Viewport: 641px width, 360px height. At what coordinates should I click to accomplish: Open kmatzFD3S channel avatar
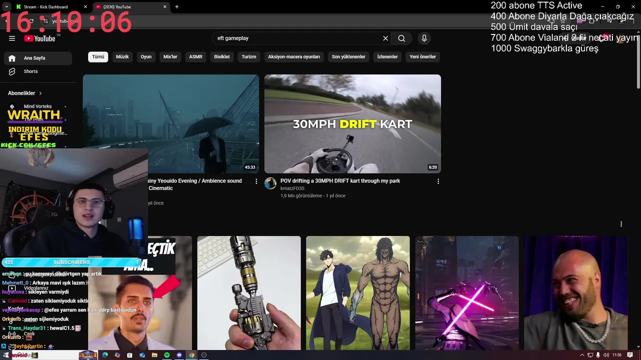(270, 183)
